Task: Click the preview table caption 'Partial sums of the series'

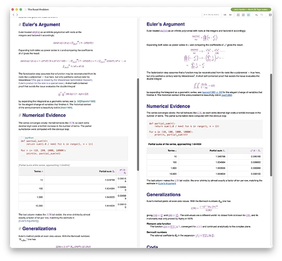Action: click(174, 144)
